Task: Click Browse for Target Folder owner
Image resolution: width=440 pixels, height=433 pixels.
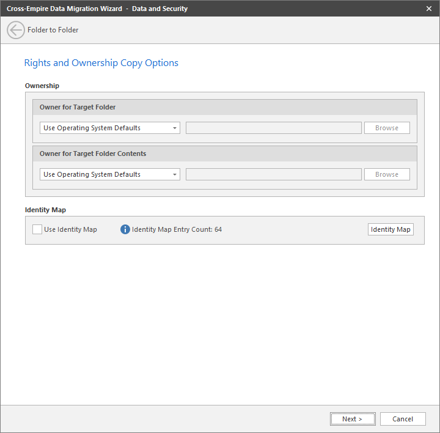Action: pos(387,128)
